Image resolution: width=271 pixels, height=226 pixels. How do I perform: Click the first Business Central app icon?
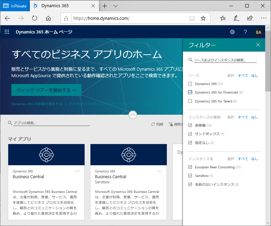pyautogui.click(x=46, y=155)
